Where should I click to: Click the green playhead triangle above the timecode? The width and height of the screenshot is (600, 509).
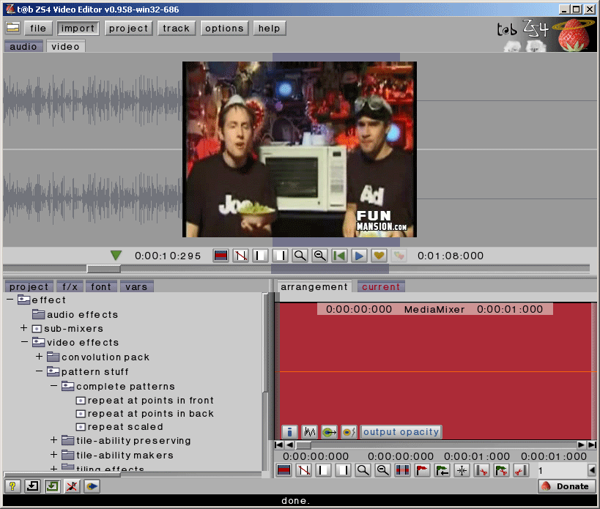click(116, 256)
